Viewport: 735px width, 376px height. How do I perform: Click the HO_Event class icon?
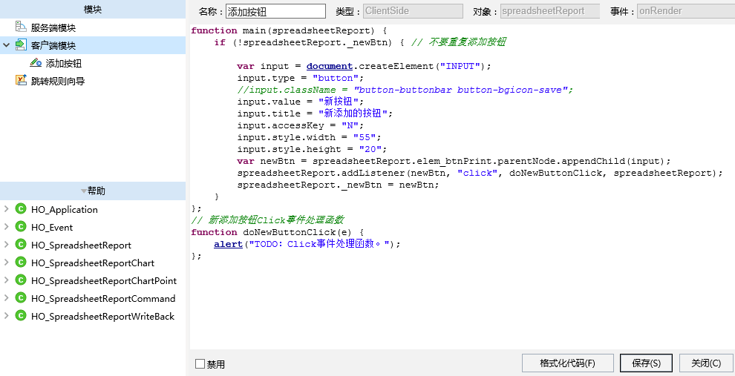coord(21,227)
